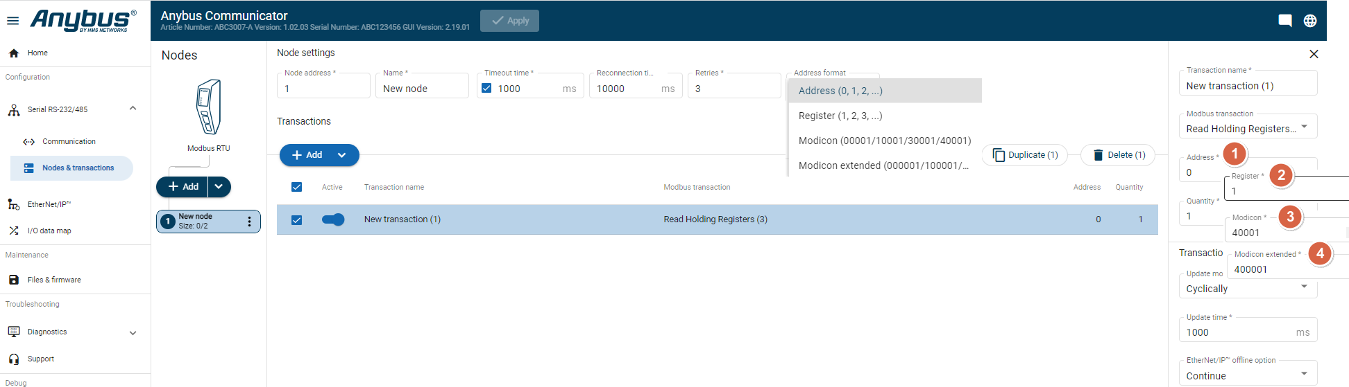Open the New node three-dot menu
Image resolution: width=1349 pixels, height=387 pixels.
(249, 222)
